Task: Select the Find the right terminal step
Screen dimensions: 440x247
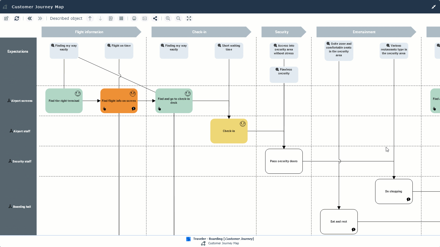Action: tap(64, 101)
